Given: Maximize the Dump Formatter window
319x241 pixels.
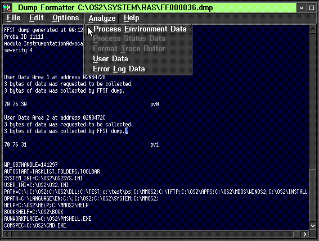Looking at the screenshot, I should click(x=312, y=8).
